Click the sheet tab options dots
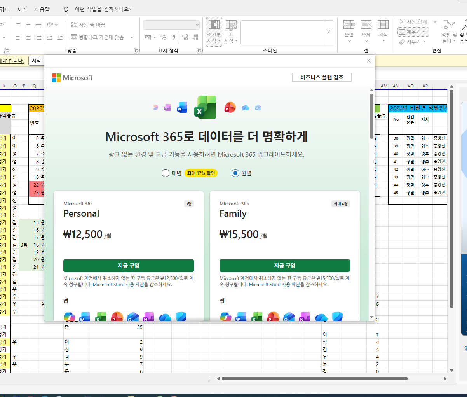 click(209, 379)
